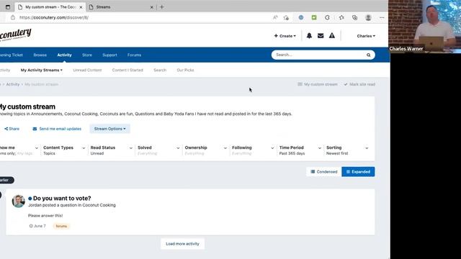Go to Unread Content sub-tab

(87, 71)
